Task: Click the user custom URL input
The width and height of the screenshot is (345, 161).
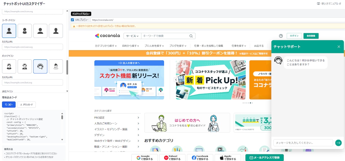Action: [32, 47]
